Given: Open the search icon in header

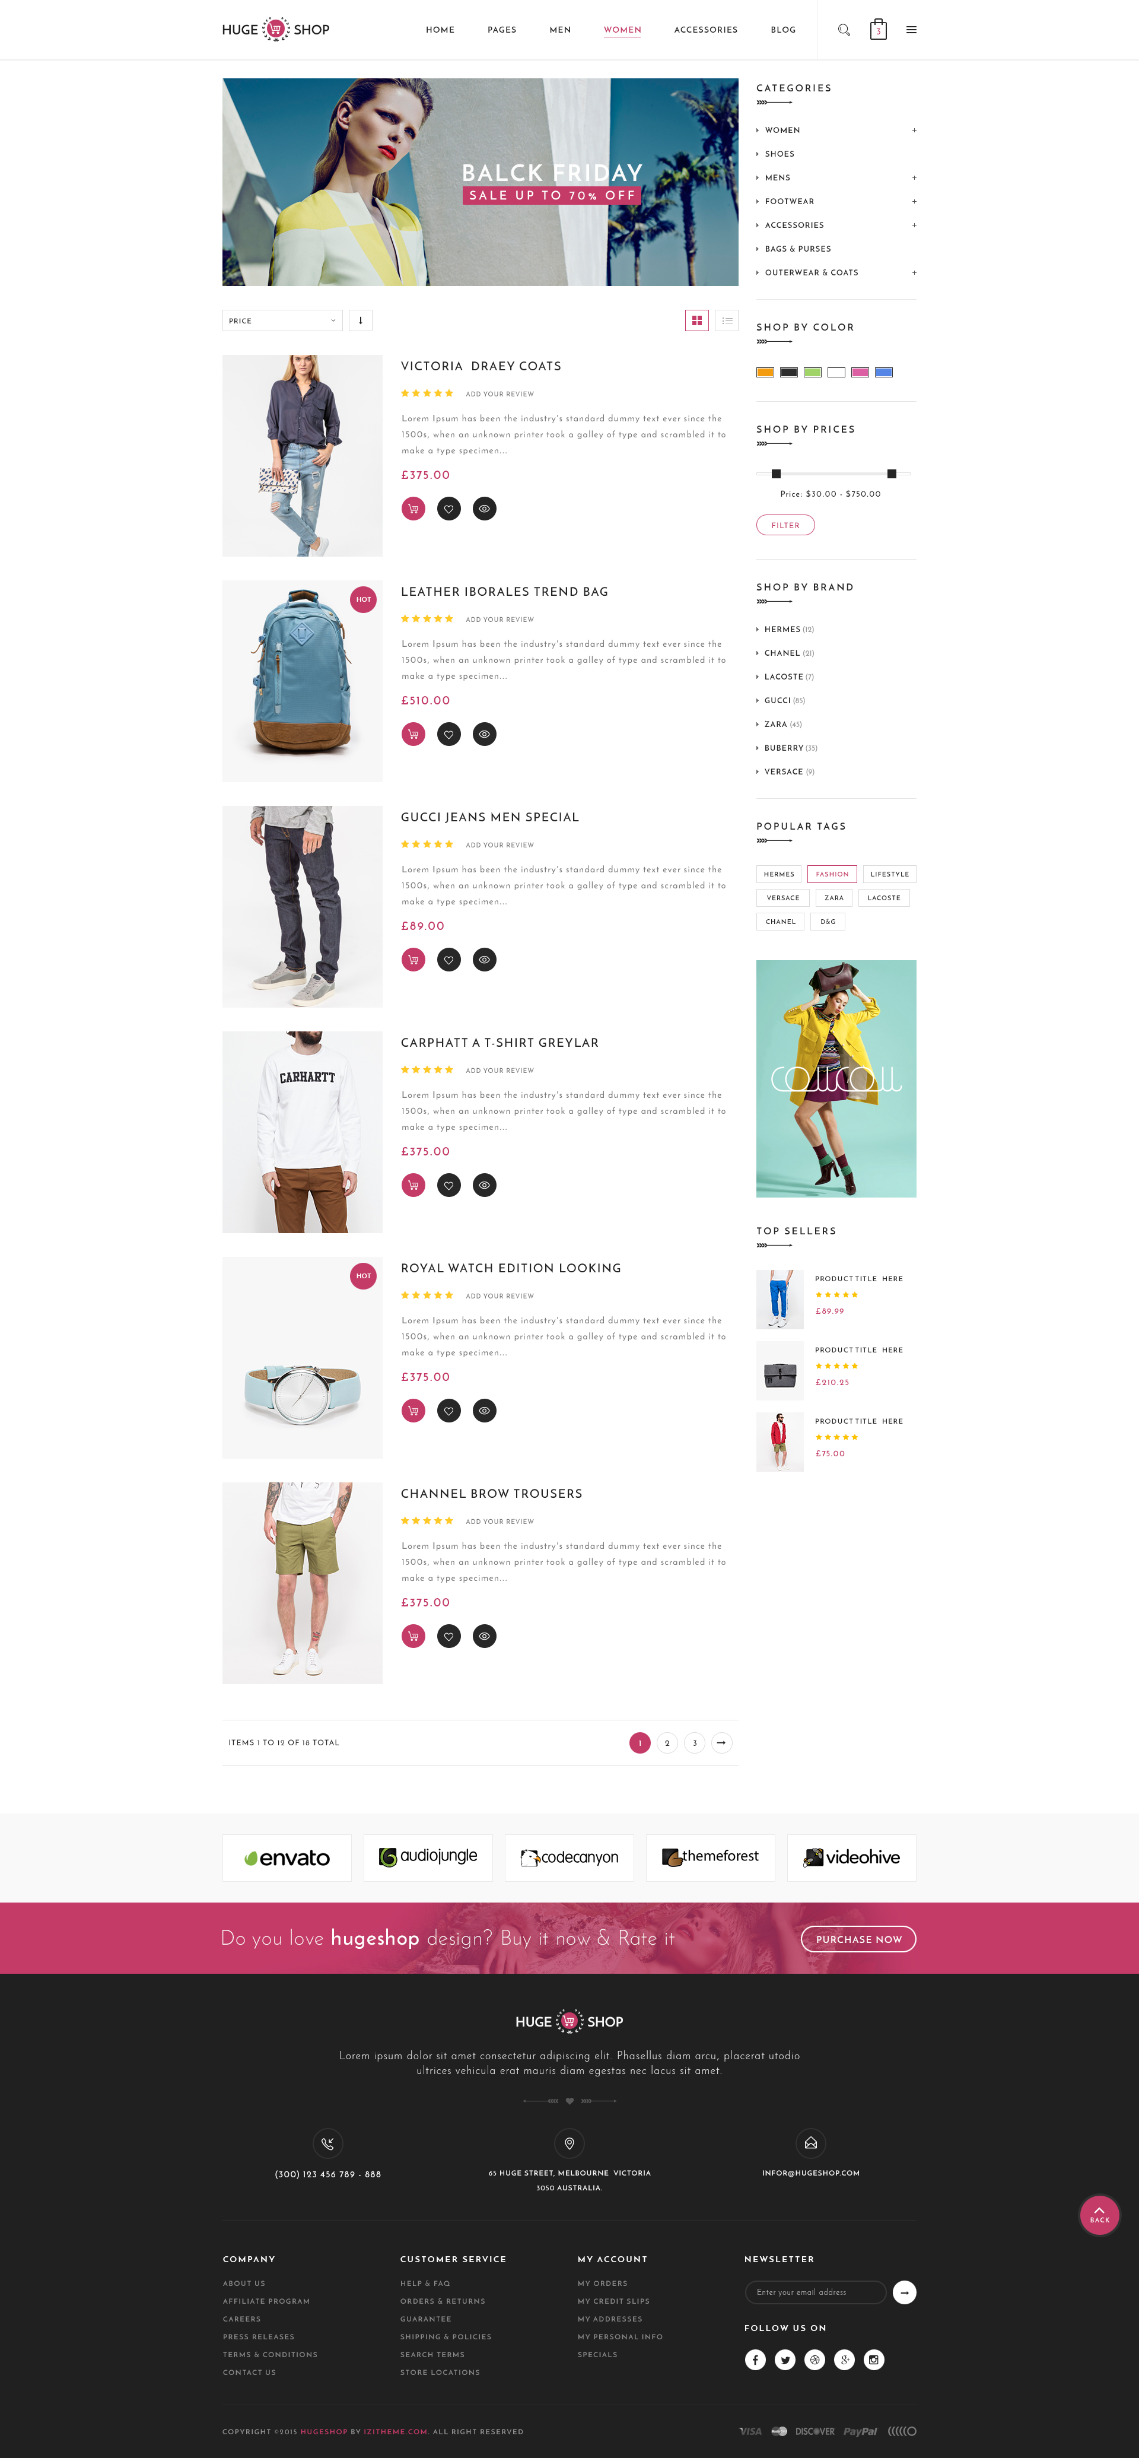Looking at the screenshot, I should pos(844,30).
